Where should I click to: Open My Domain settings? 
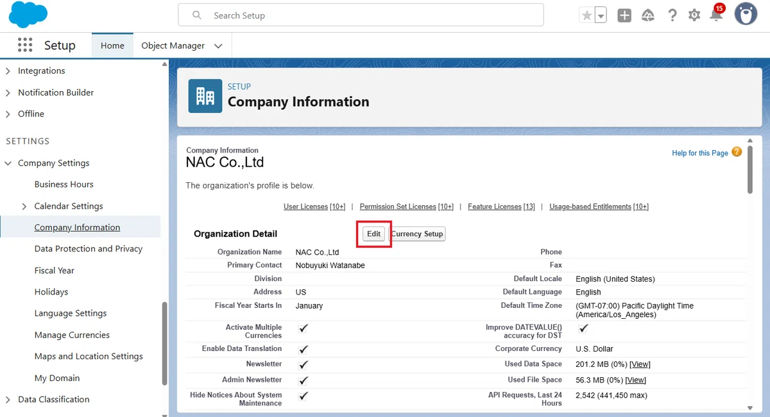[x=57, y=379]
